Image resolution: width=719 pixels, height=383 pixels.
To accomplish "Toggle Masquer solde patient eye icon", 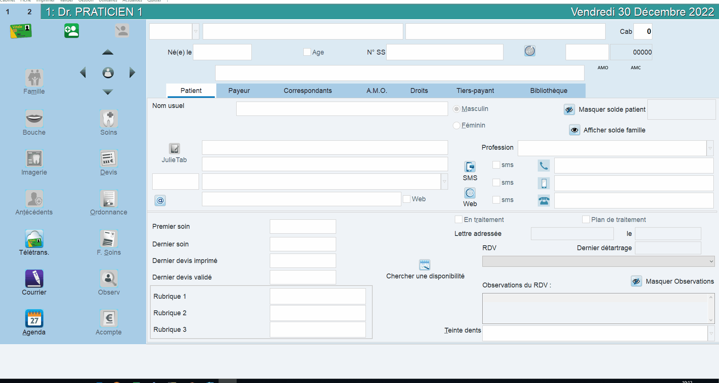I will (x=569, y=109).
